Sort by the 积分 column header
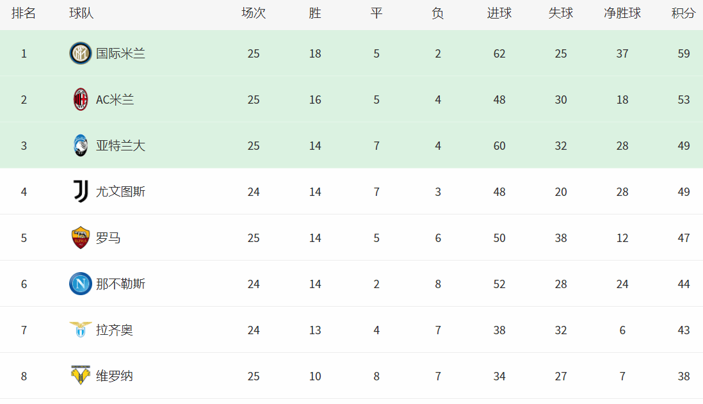This screenshot has width=703, height=404. click(x=683, y=13)
